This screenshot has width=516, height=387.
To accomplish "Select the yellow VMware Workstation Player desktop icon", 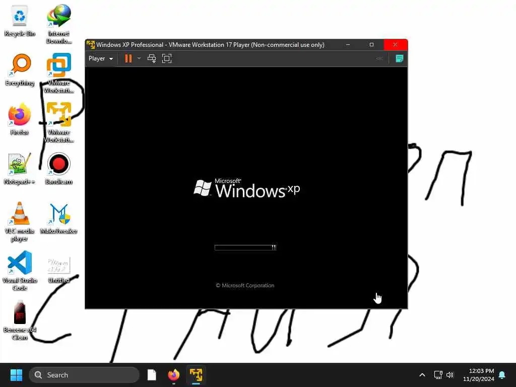I will point(58,122).
